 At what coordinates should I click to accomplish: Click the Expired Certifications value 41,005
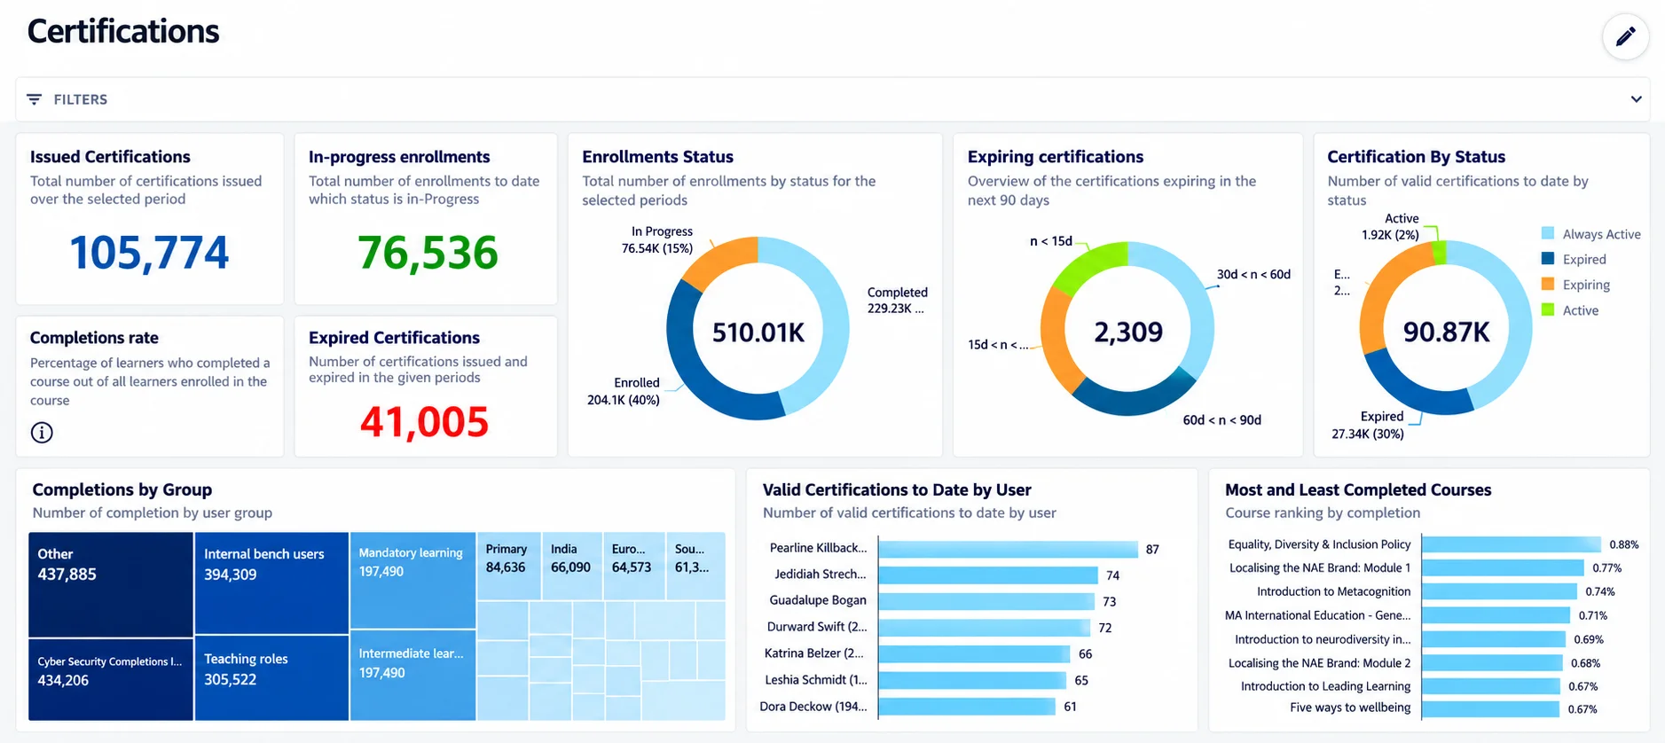point(424,422)
